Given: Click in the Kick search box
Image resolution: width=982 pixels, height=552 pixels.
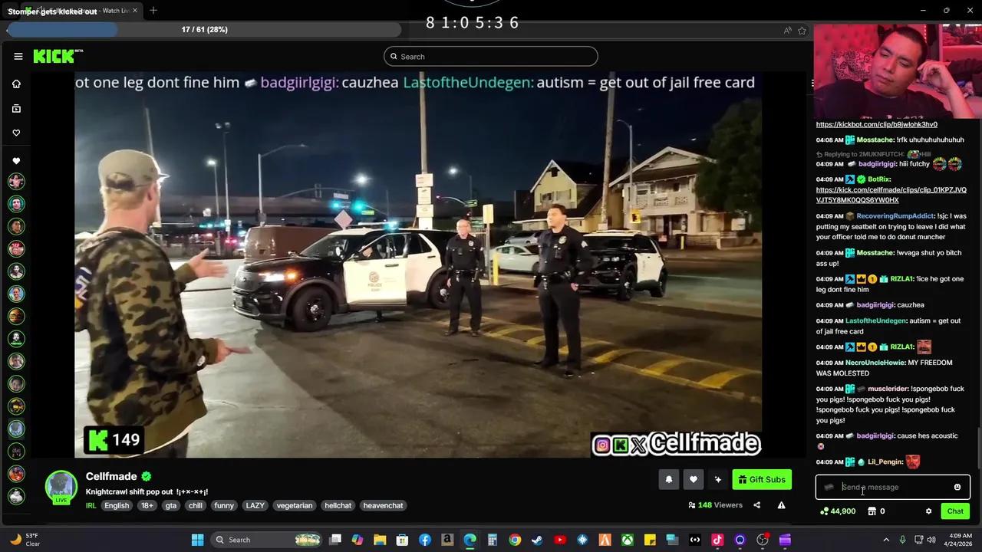Looking at the screenshot, I should (x=491, y=56).
